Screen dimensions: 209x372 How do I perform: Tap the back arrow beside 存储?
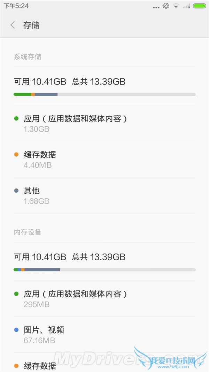[13, 25]
